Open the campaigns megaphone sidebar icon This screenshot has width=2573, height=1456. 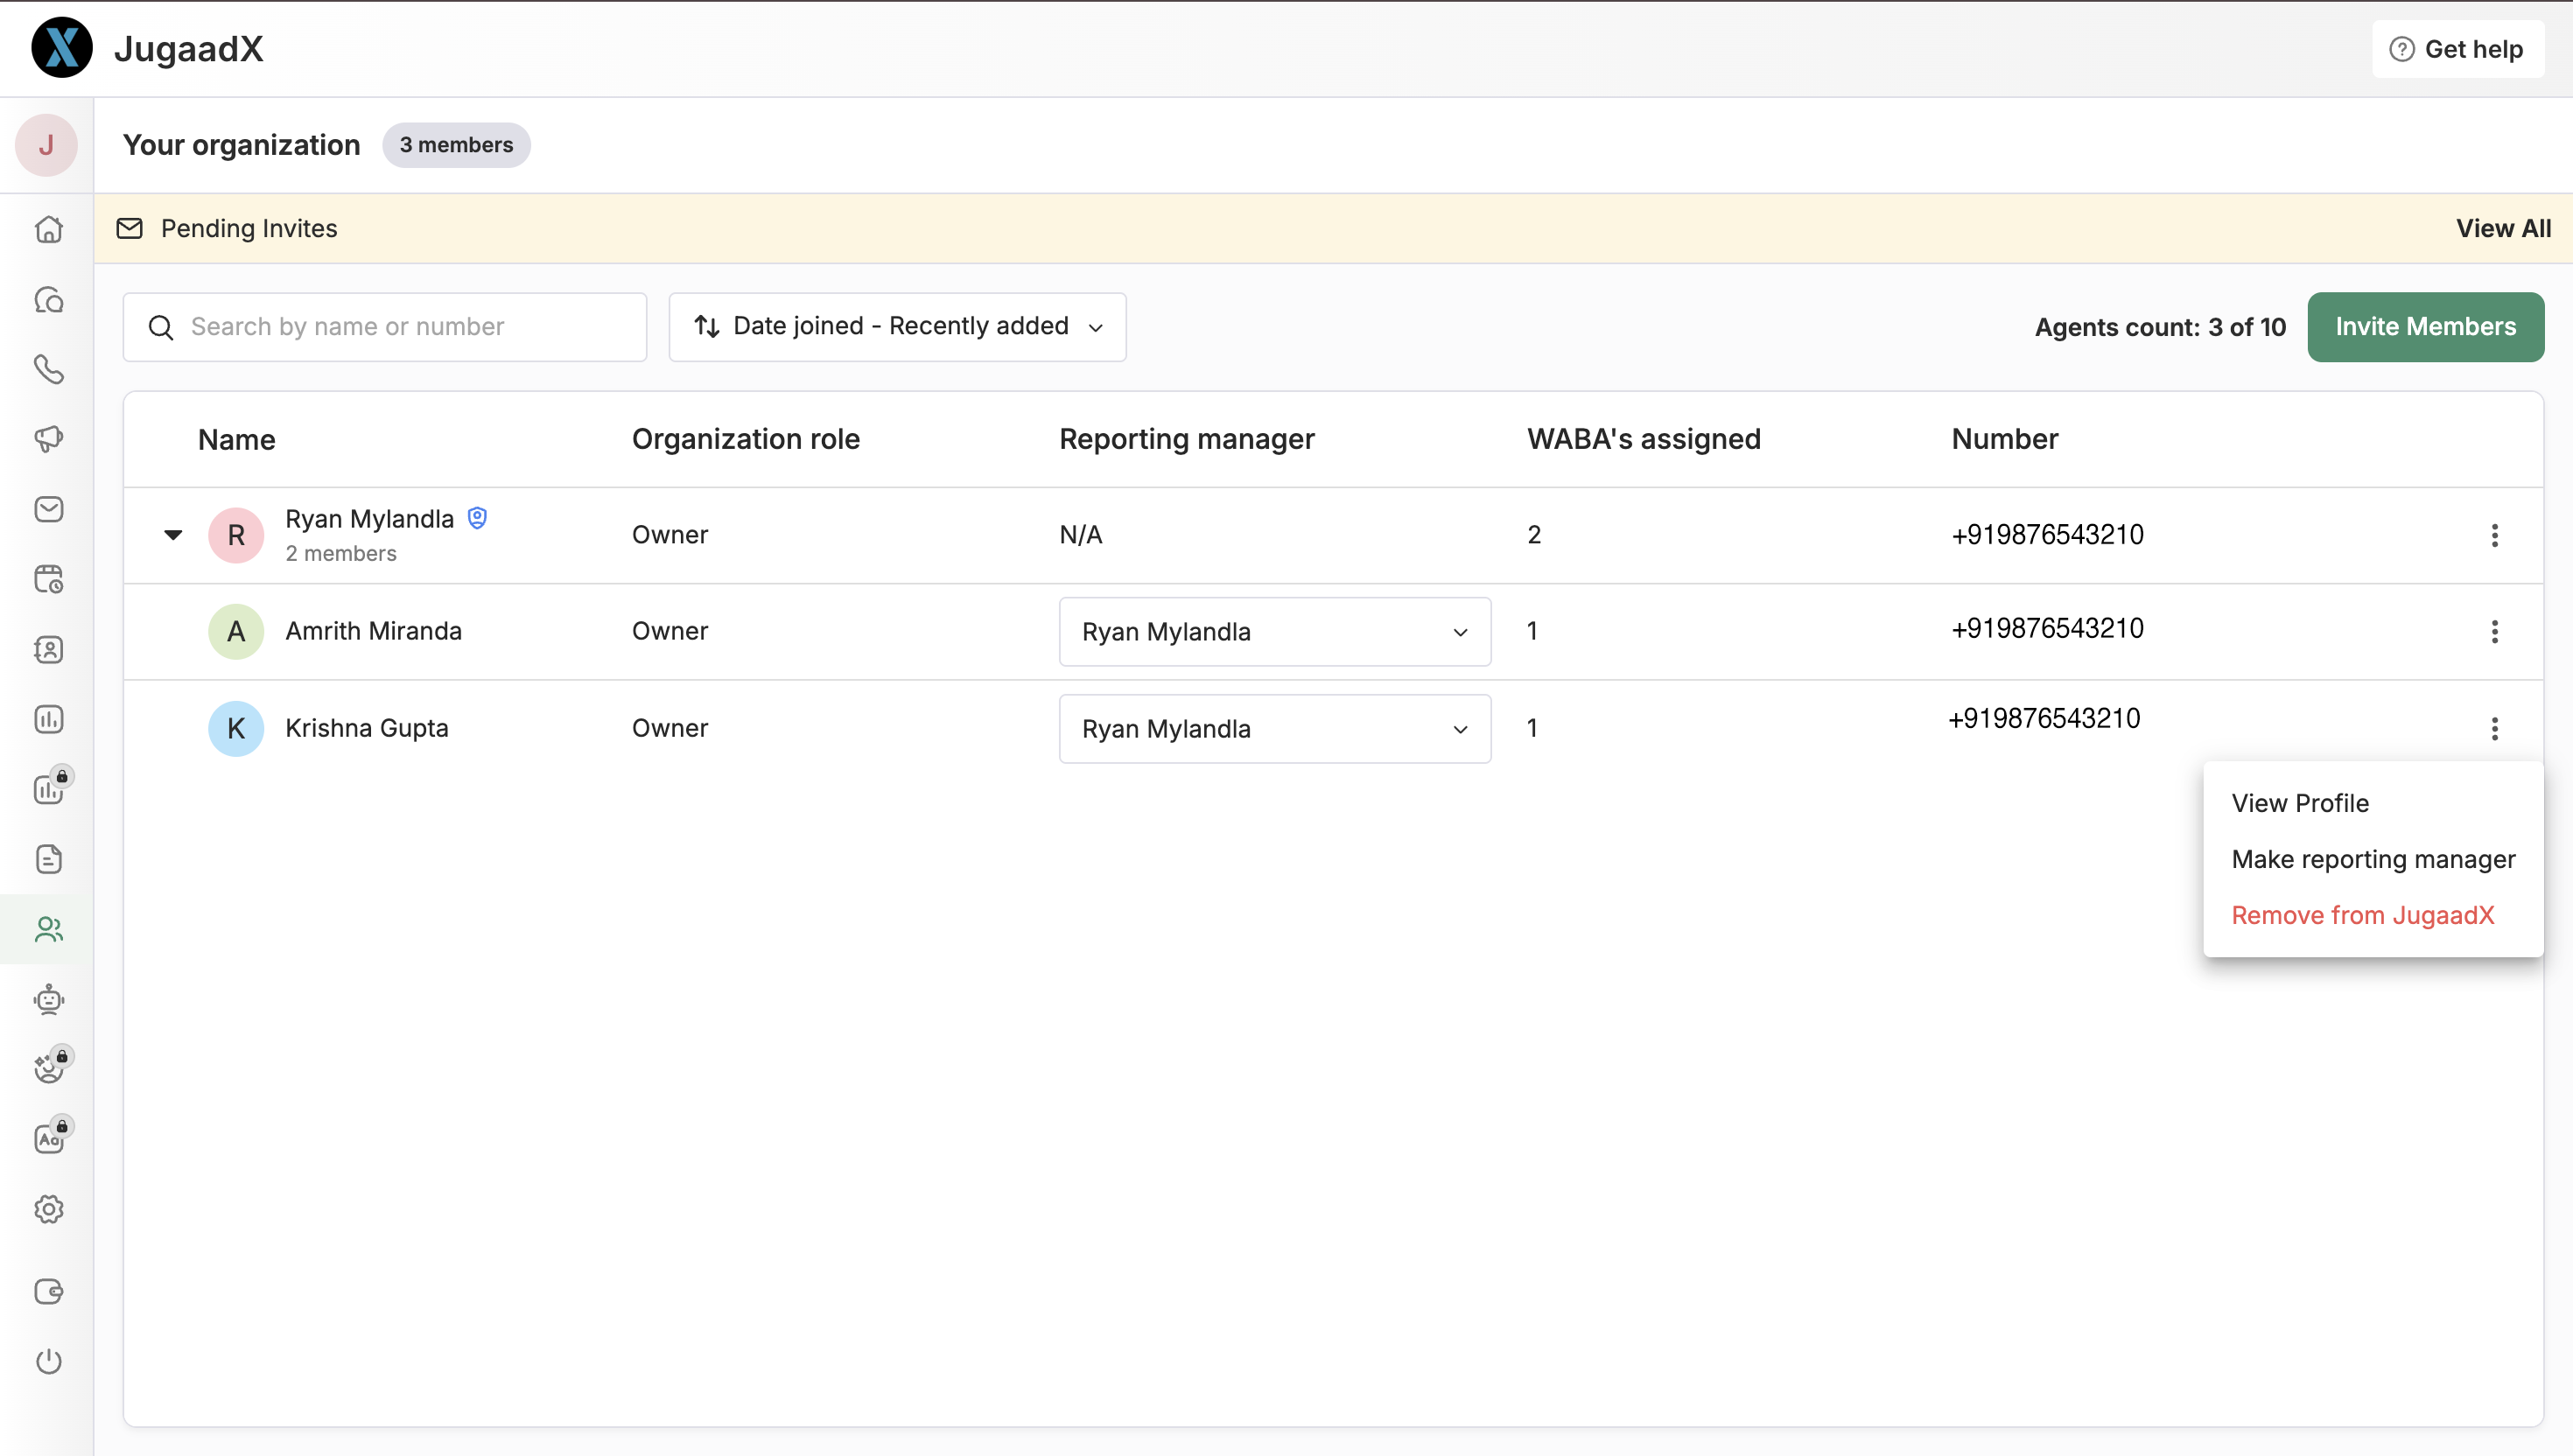pyautogui.click(x=48, y=439)
